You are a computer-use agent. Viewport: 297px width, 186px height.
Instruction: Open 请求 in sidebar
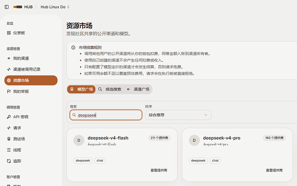31,128
